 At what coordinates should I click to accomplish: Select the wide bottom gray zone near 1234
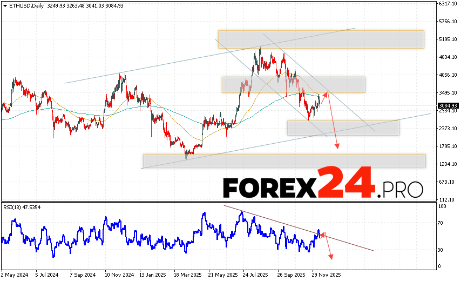(284, 160)
